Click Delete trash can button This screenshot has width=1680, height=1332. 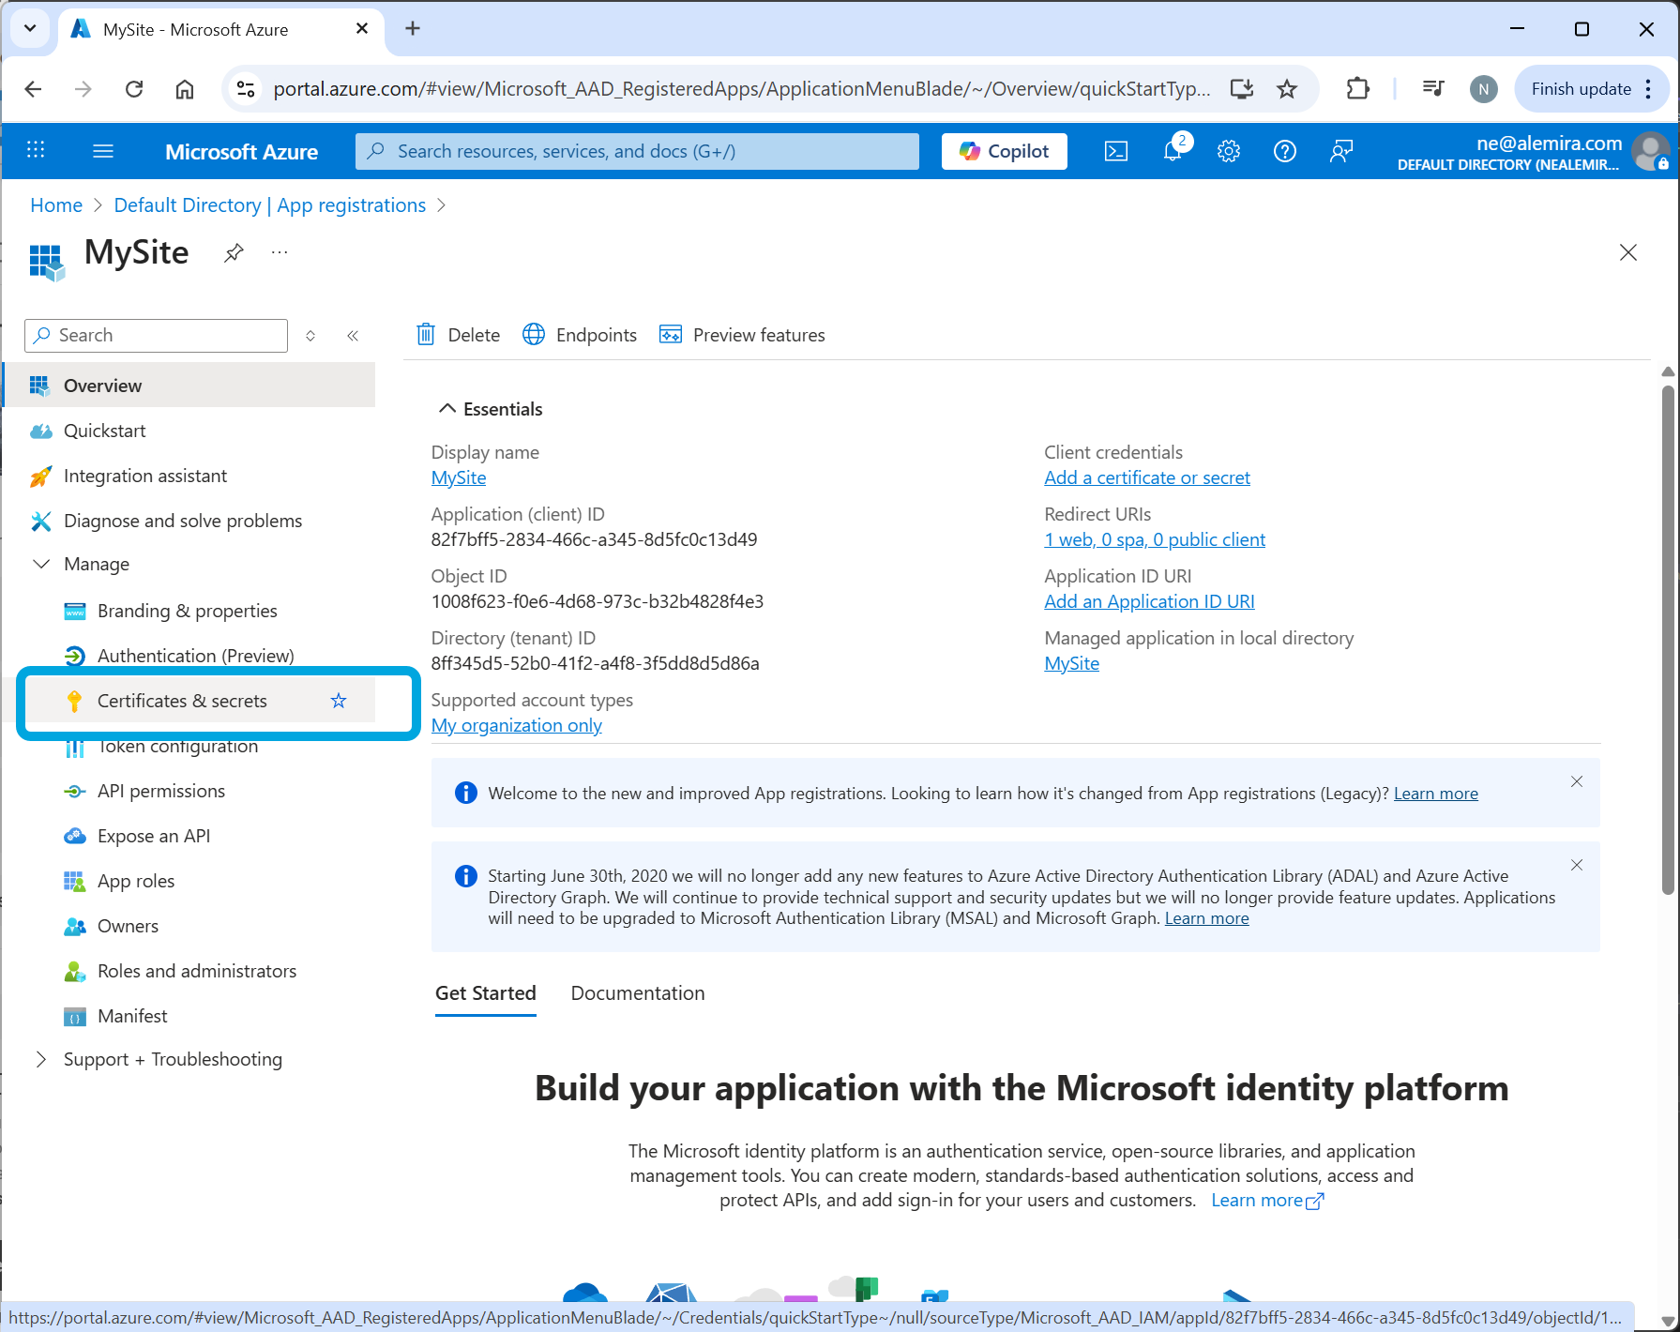(x=458, y=335)
